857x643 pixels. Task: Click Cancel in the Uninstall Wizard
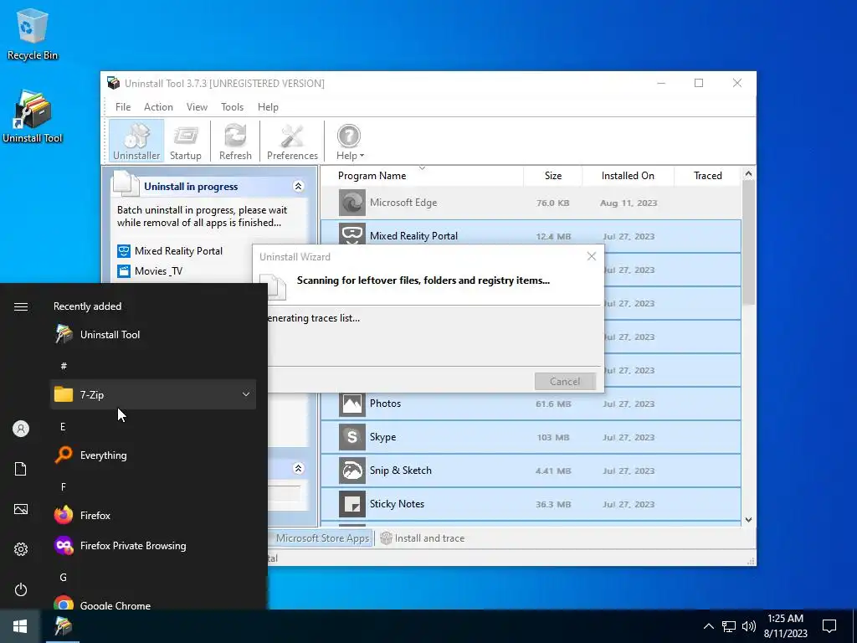point(565,381)
